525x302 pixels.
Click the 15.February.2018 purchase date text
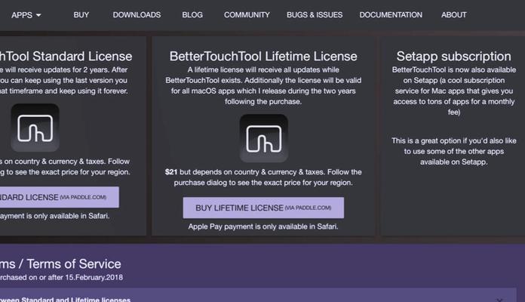[x=94, y=278]
